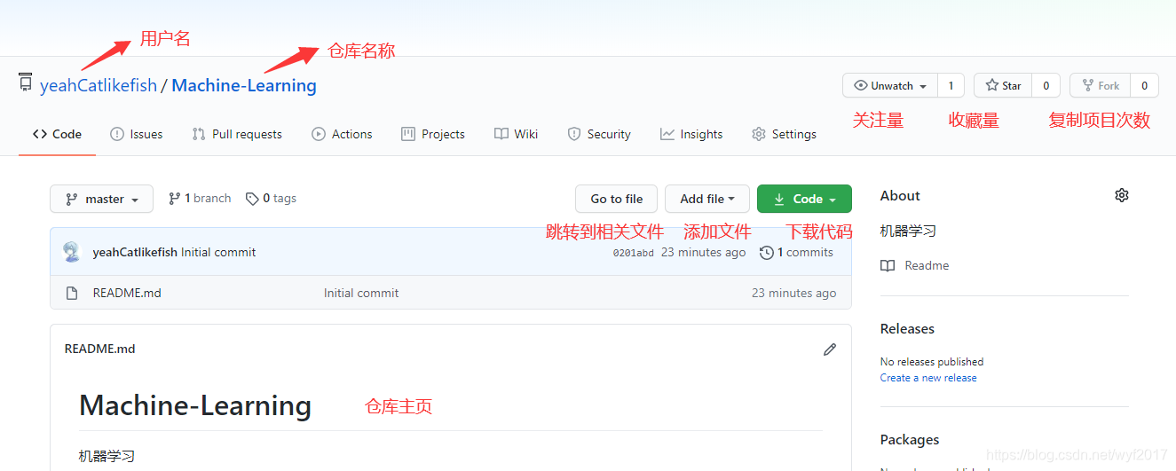Open the Pull requests tab
The width and height of the screenshot is (1176, 471).
click(x=237, y=134)
